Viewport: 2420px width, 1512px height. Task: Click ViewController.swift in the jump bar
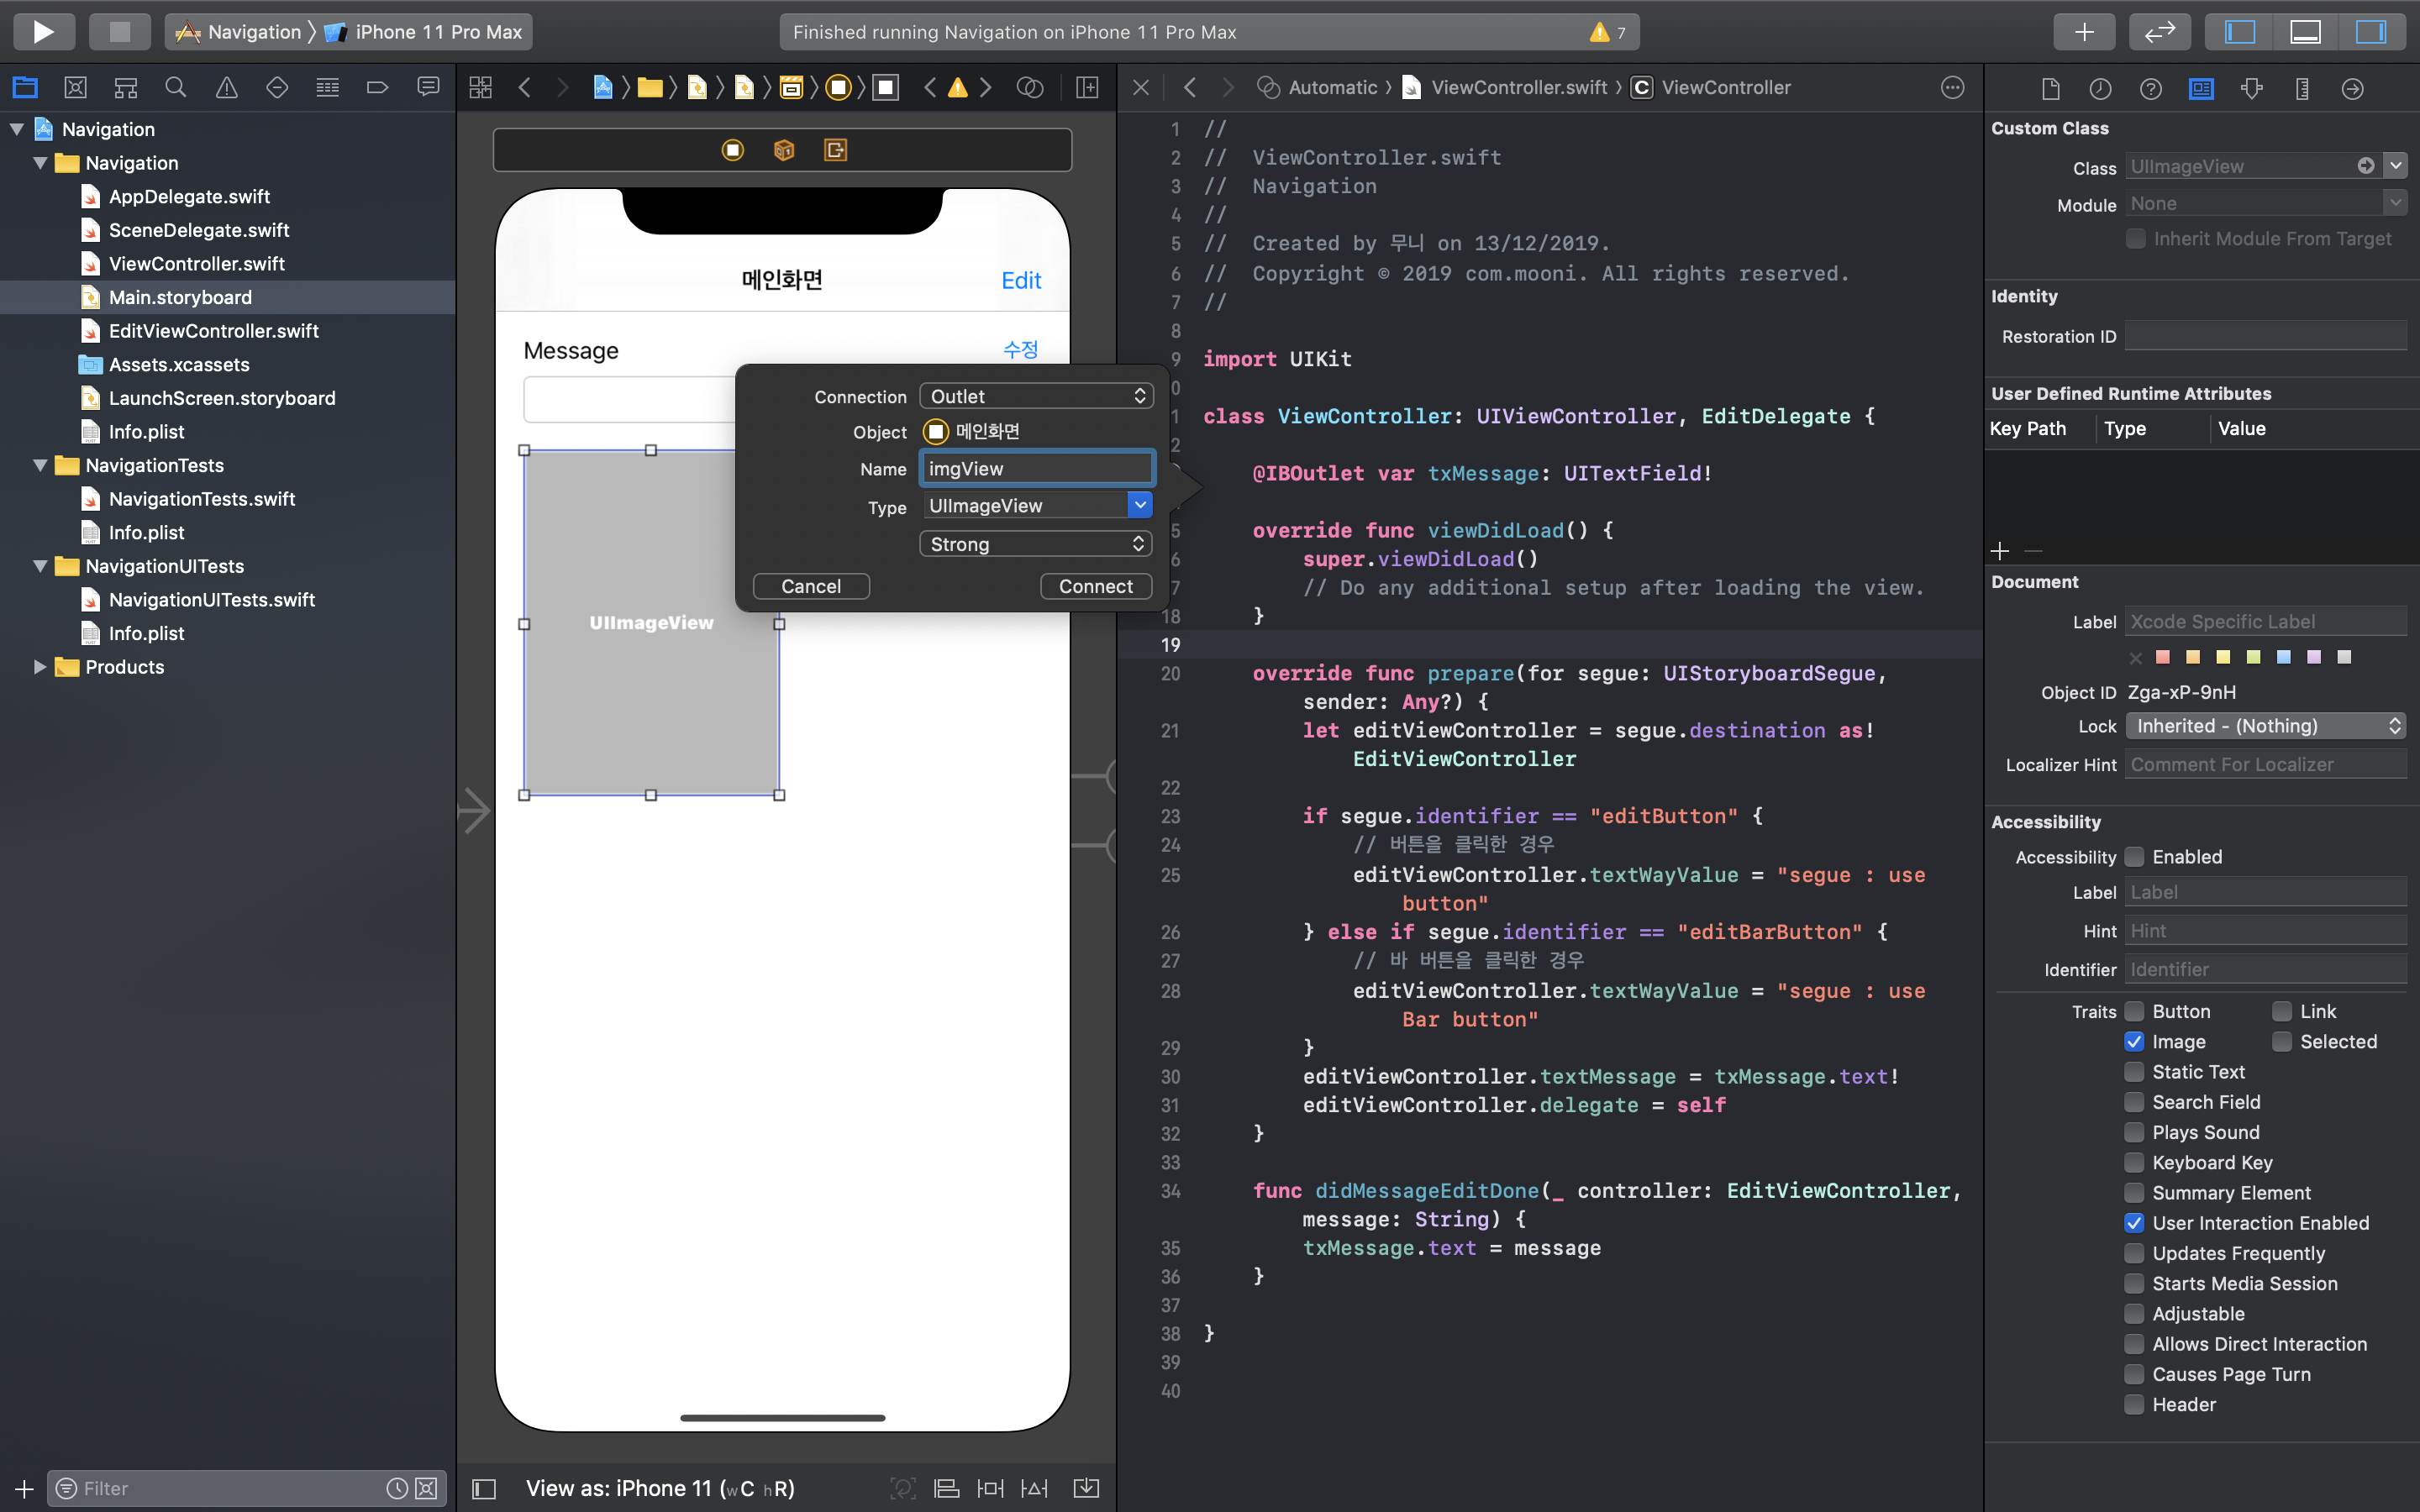tap(1518, 88)
